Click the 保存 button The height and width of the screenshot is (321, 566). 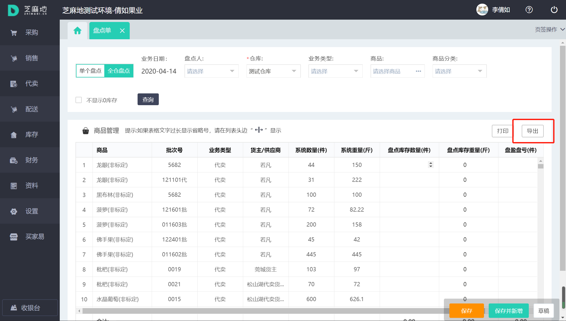click(x=467, y=311)
